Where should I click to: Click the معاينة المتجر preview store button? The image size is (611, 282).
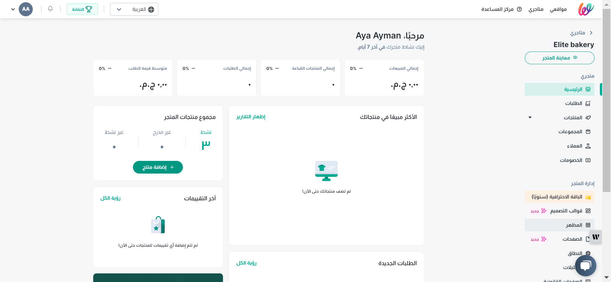pyautogui.click(x=559, y=58)
